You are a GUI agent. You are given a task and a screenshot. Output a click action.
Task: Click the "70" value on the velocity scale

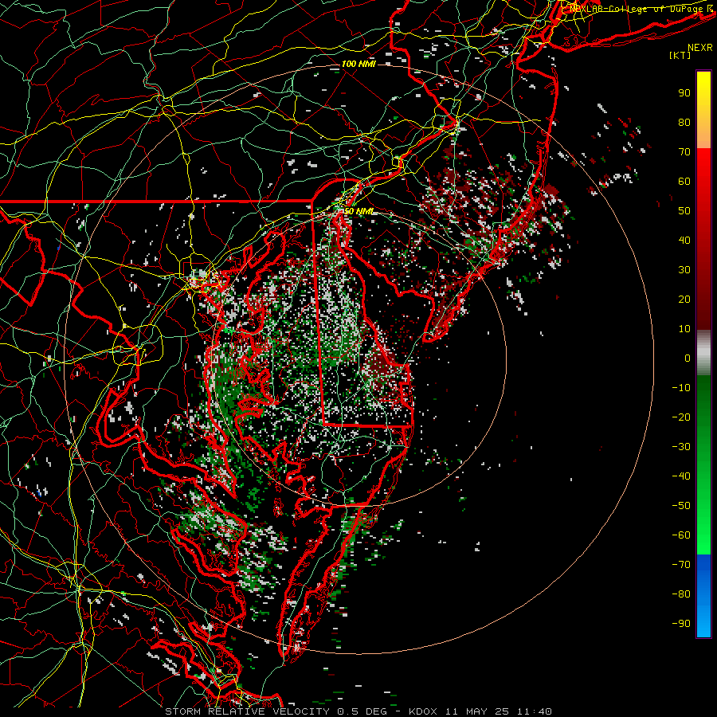[684, 152]
